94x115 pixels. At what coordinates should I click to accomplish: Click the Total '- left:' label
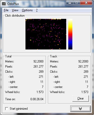pyautogui.click(x=11, y=77)
